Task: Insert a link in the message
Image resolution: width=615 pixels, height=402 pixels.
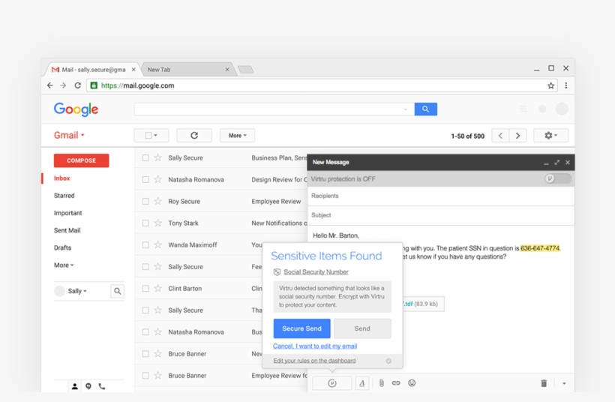Action: [x=396, y=383]
